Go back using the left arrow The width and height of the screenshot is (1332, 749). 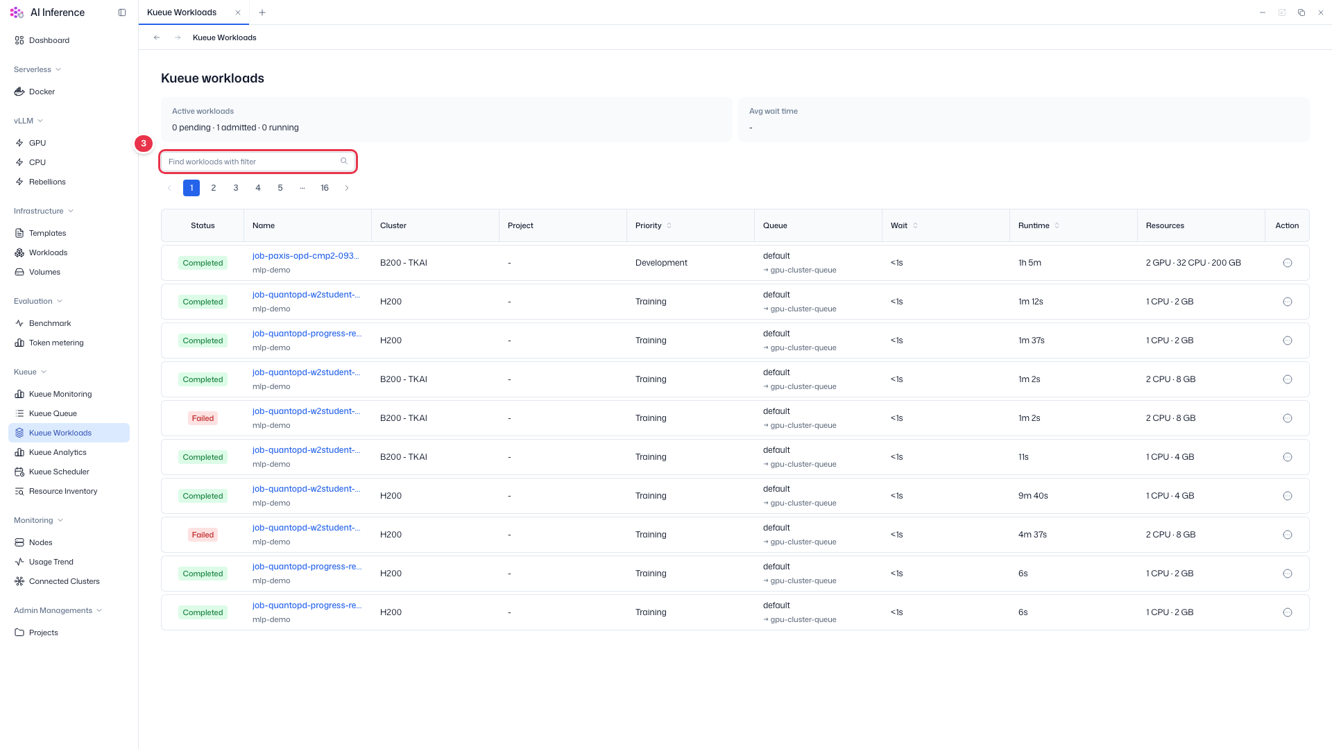(x=157, y=37)
